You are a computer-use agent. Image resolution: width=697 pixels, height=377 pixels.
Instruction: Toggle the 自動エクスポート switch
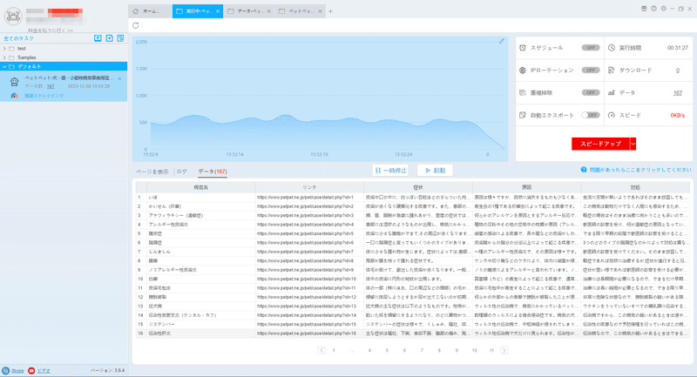click(591, 115)
